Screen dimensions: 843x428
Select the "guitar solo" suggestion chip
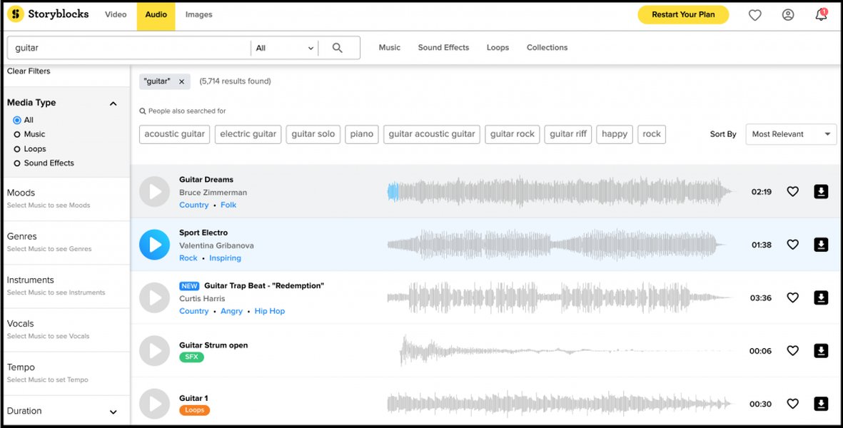[x=313, y=134]
